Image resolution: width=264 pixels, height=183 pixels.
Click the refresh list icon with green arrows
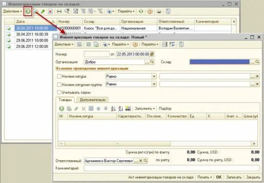141,12
